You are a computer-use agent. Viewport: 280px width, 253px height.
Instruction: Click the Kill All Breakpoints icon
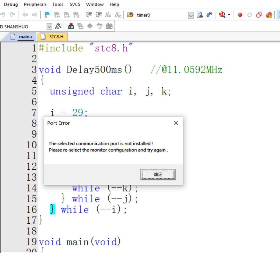(269, 15)
